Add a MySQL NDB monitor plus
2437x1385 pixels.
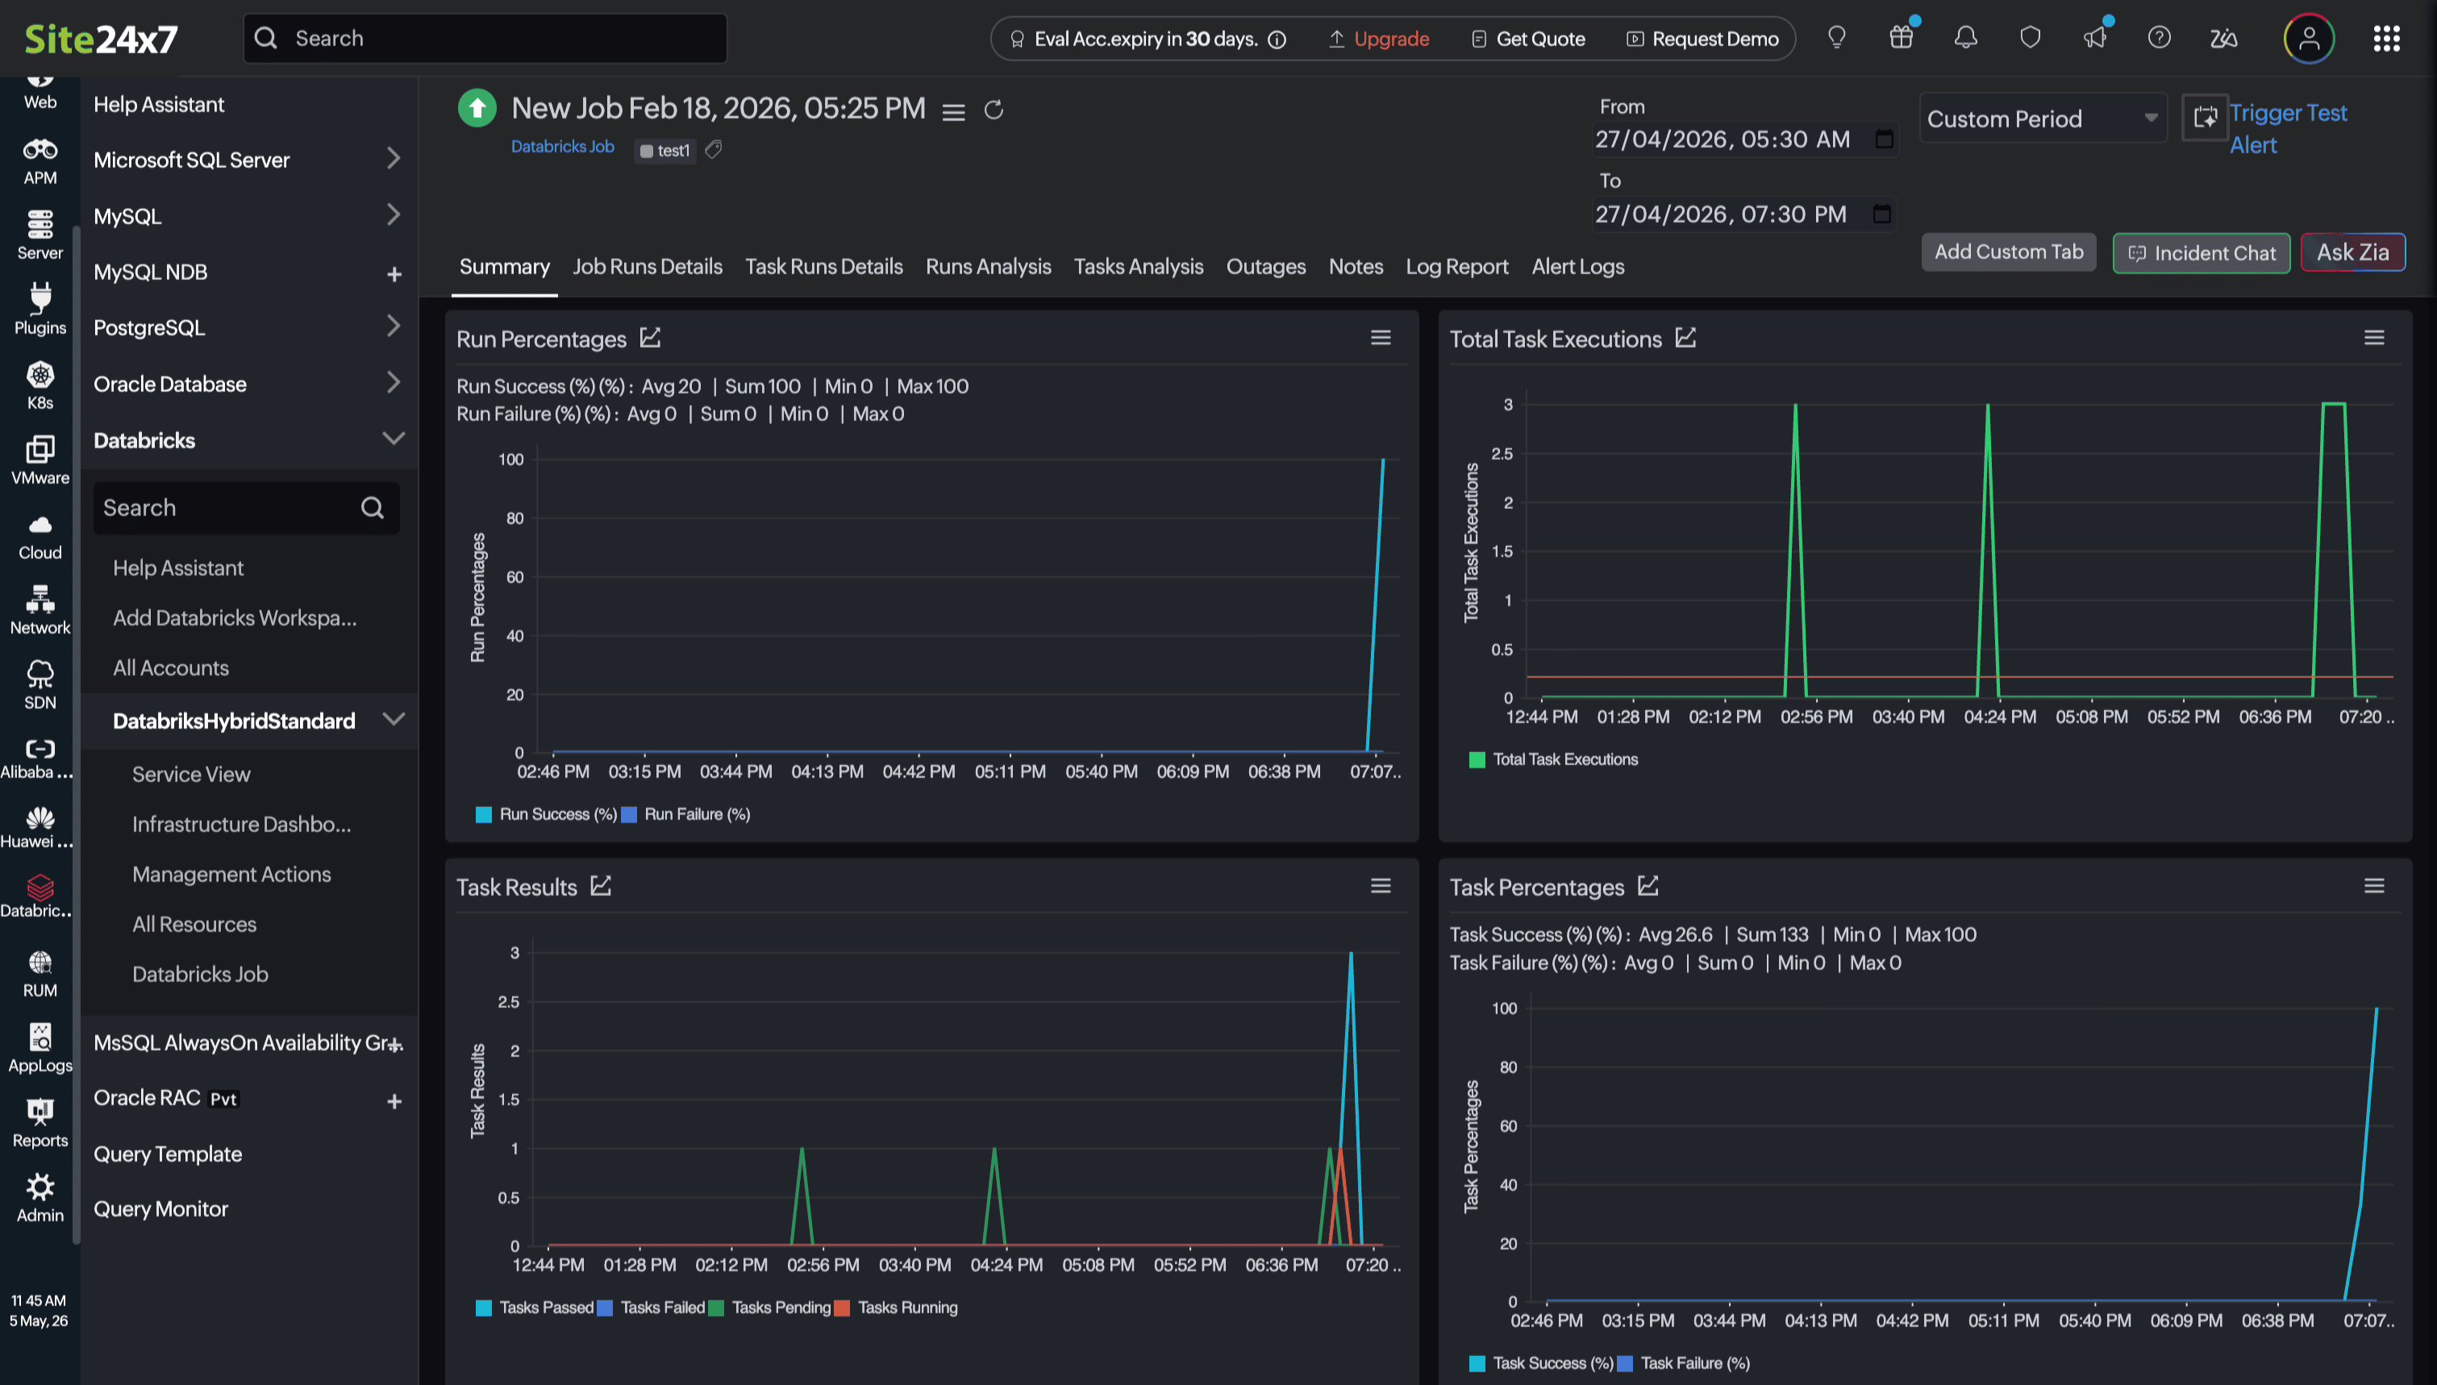point(394,274)
